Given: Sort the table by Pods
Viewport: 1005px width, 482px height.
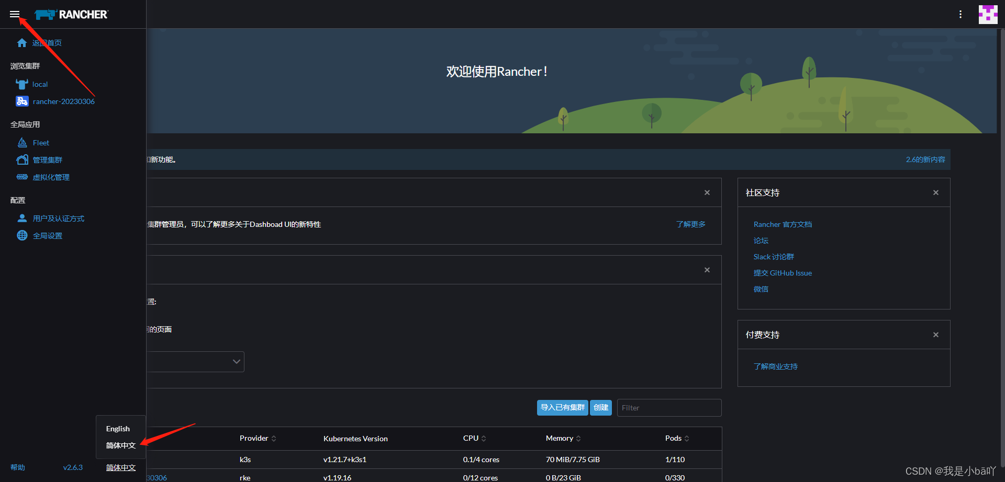Looking at the screenshot, I should click(x=677, y=438).
